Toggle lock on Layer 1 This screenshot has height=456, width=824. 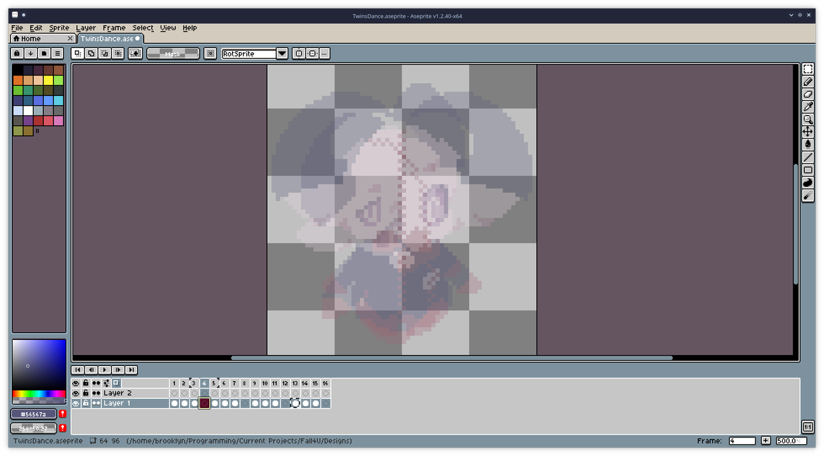pos(86,403)
